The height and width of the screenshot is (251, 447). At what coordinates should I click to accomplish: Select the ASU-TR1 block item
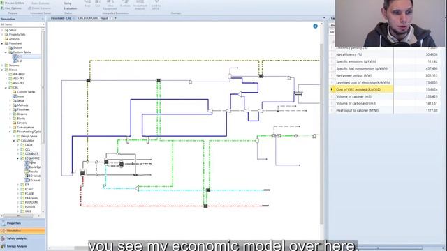(x=16, y=79)
